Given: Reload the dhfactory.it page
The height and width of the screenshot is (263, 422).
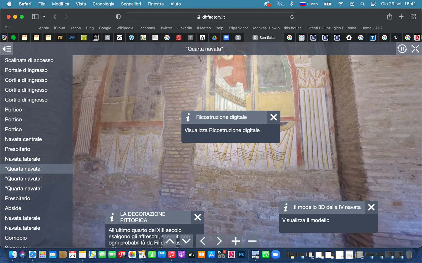Looking at the screenshot, I should (x=292, y=17).
